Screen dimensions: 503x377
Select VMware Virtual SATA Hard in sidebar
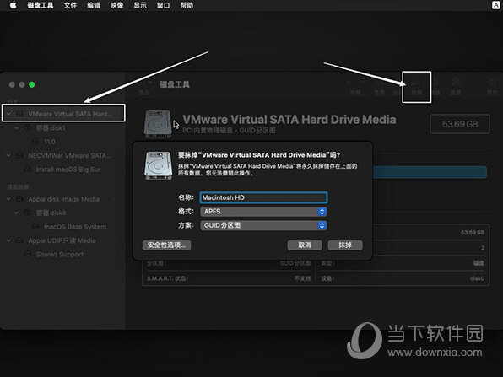coord(63,113)
